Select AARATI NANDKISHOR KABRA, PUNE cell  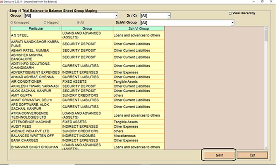click(x=36, y=44)
